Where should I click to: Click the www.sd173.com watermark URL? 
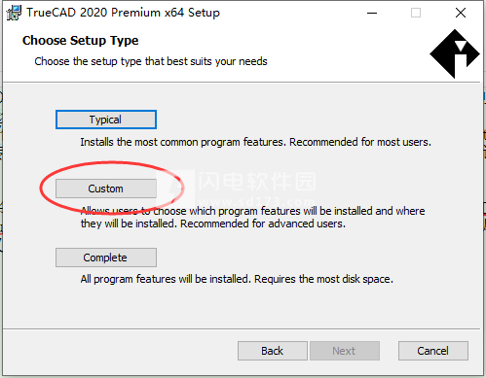[256, 202]
